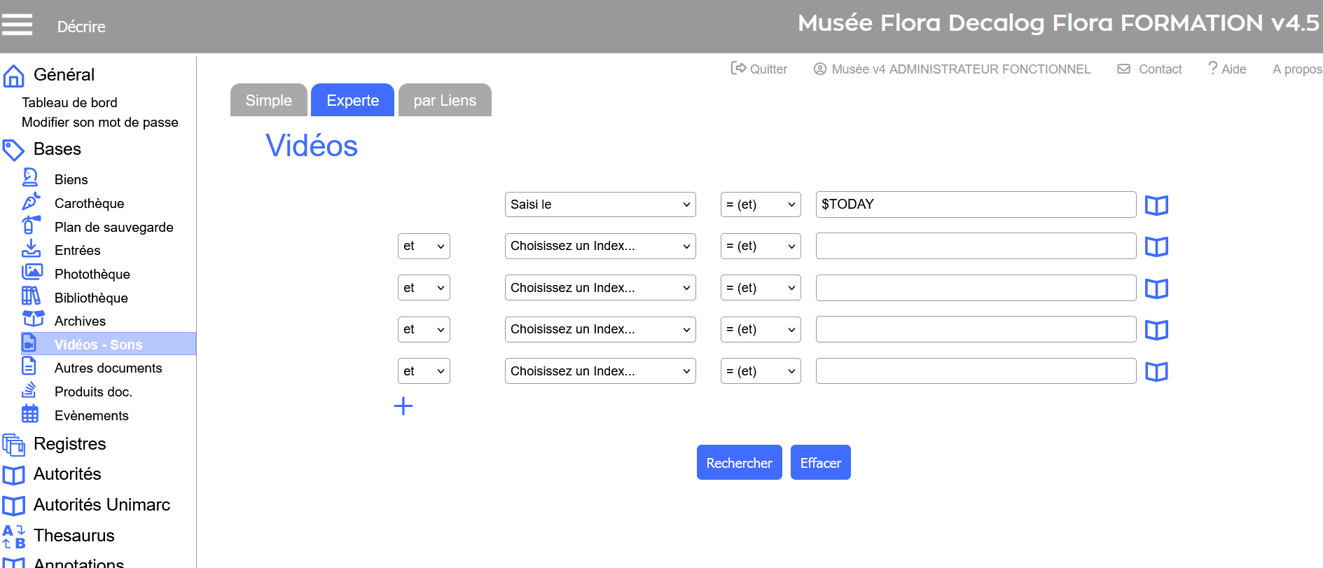This screenshot has width=1323, height=568.
Task: Switch to the 'par Liens' tab
Action: 445,101
